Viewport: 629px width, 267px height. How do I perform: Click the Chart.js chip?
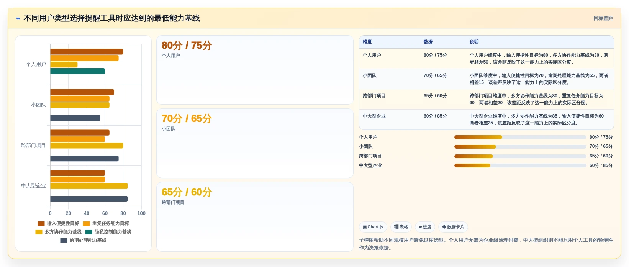click(373, 227)
